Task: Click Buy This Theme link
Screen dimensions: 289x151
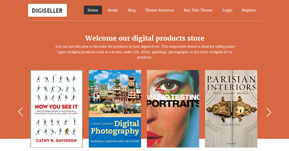Action: [198, 10]
